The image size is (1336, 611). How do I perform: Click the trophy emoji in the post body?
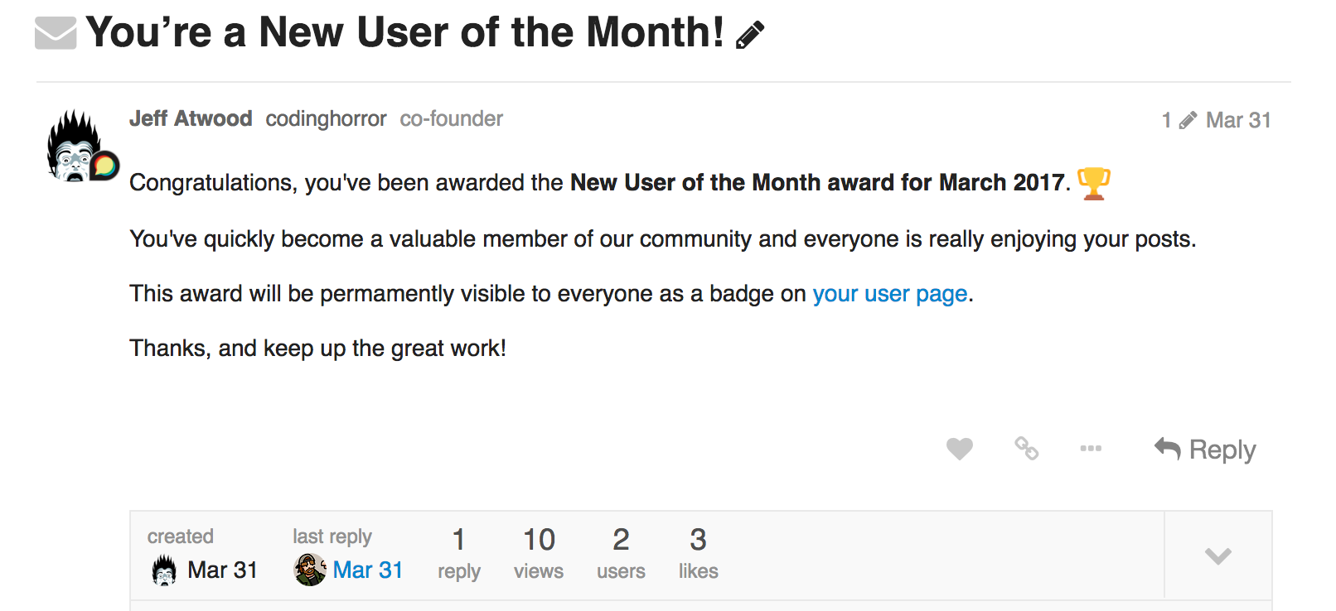1095,182
